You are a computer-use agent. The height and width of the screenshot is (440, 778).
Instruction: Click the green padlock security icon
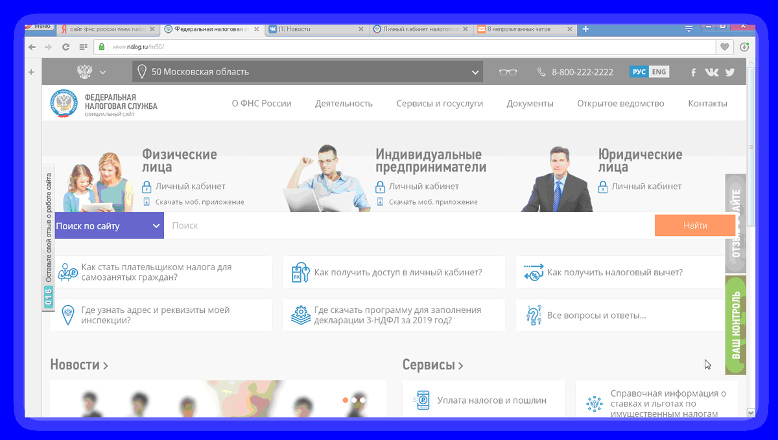pyautogui.click(x=101, y=47)
